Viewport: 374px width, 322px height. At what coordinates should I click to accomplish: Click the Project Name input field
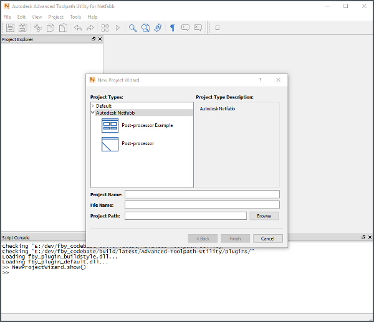202,194
